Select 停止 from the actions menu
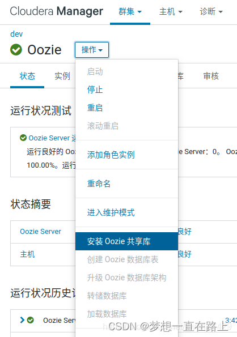 pyautogui.click(x=126, y=89)
